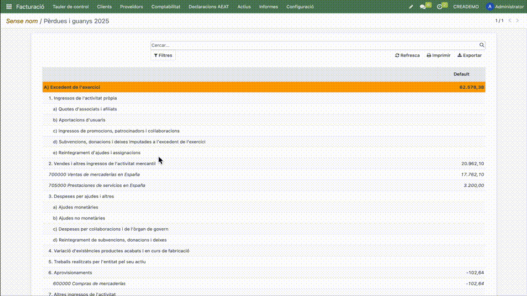Open the activities clock icon
This screenshot has height=296, width=527.
pyautogui.click(x=440, y=7)
